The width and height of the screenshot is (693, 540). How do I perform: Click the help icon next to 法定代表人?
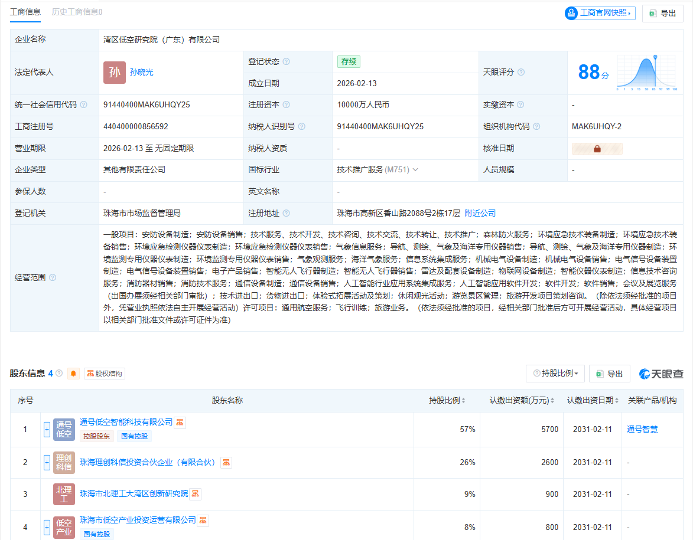point(70,72)
